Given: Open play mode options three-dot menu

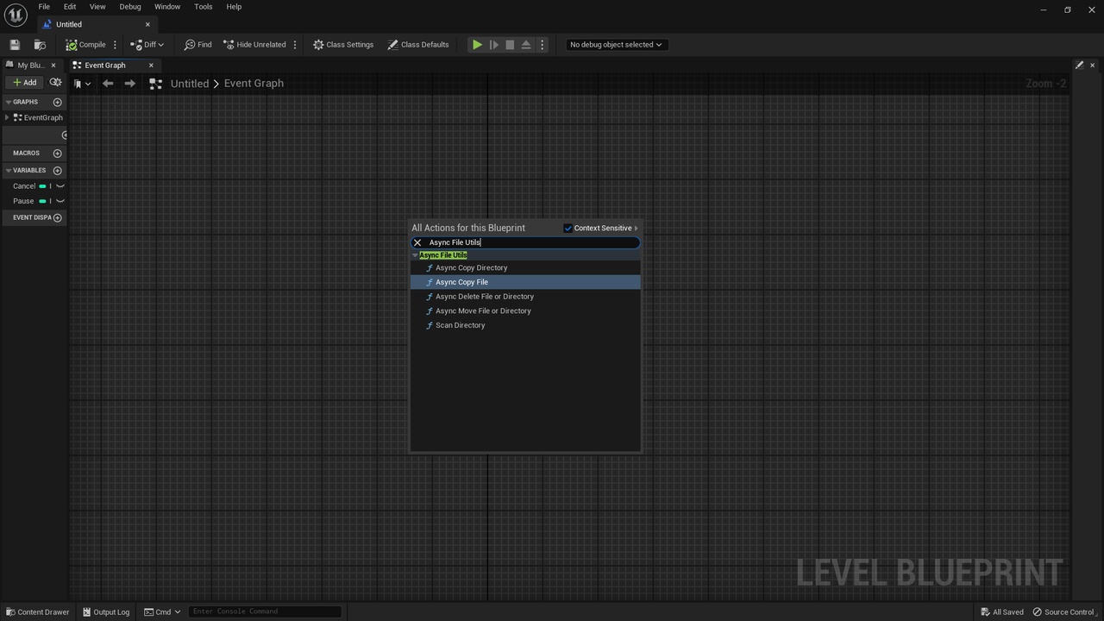Looking at the screenshot, I should tap(543, 45).
